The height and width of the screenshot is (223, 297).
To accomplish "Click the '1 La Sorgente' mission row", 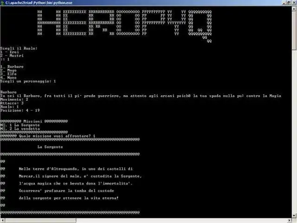I will pos(20,125).
